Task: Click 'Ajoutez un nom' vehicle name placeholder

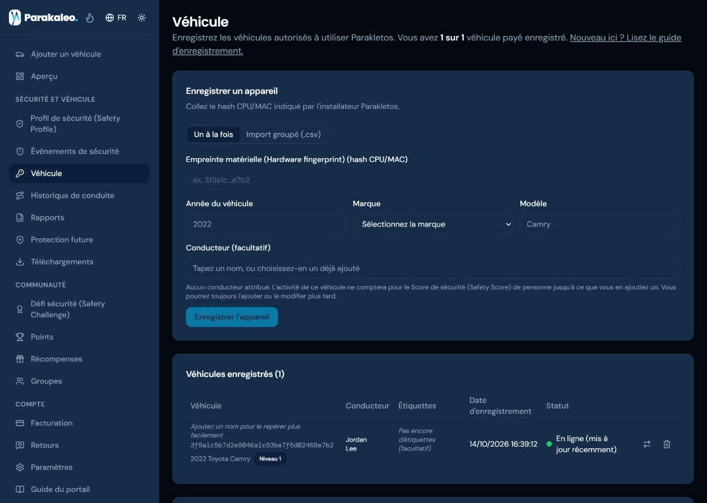Action: [246, 431]
